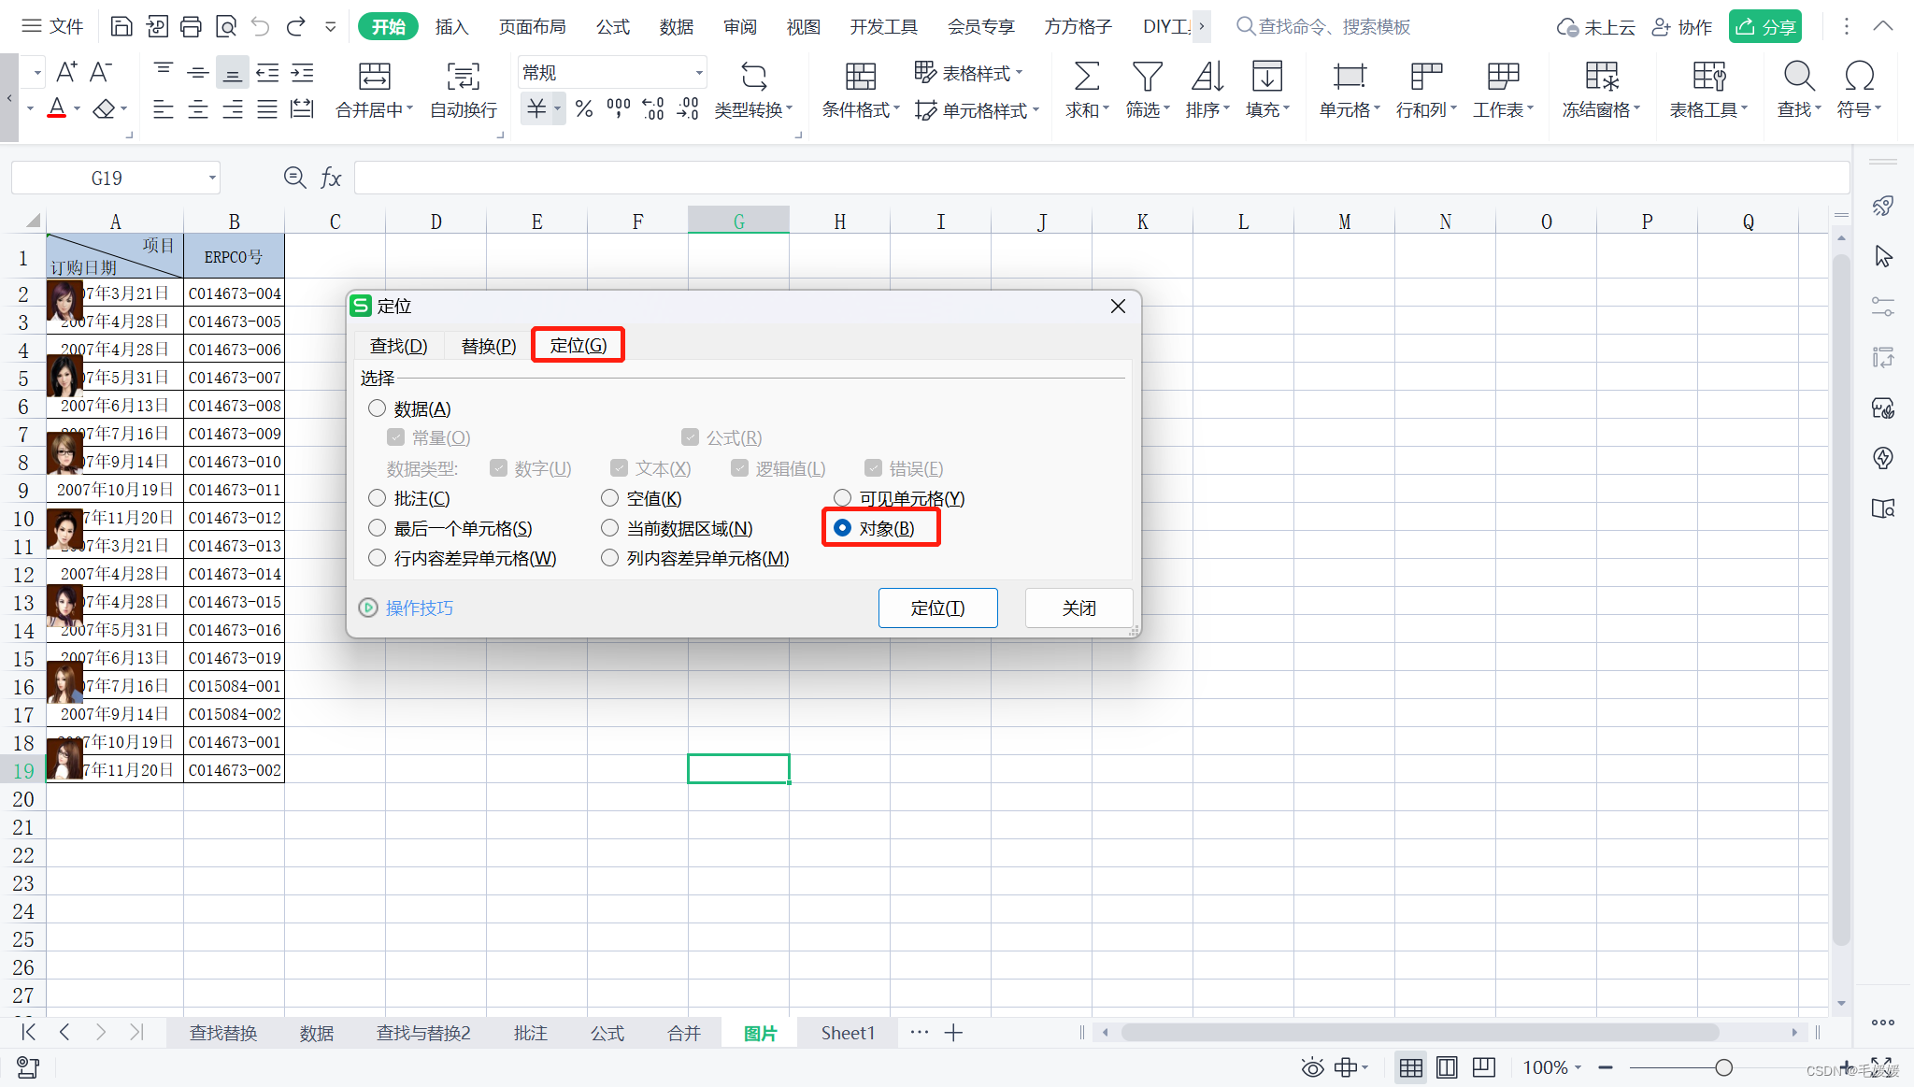
Task: Choose the 数据(A) radio button
Action: click(378, 408)
